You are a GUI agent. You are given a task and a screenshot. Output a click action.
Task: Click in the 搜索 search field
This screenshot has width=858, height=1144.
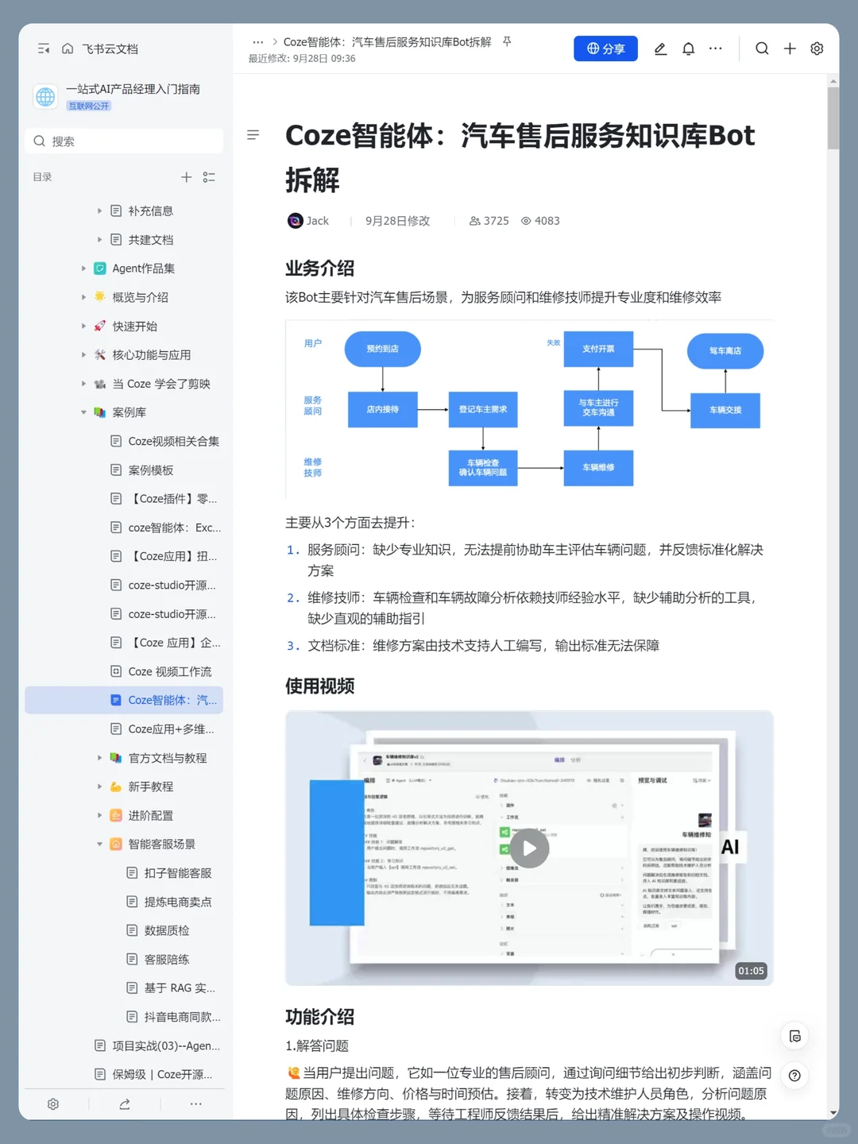pos(124,141)
